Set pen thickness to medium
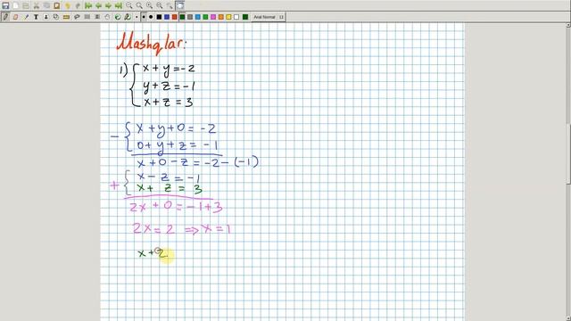571x321 pixels. pos(144,17)
